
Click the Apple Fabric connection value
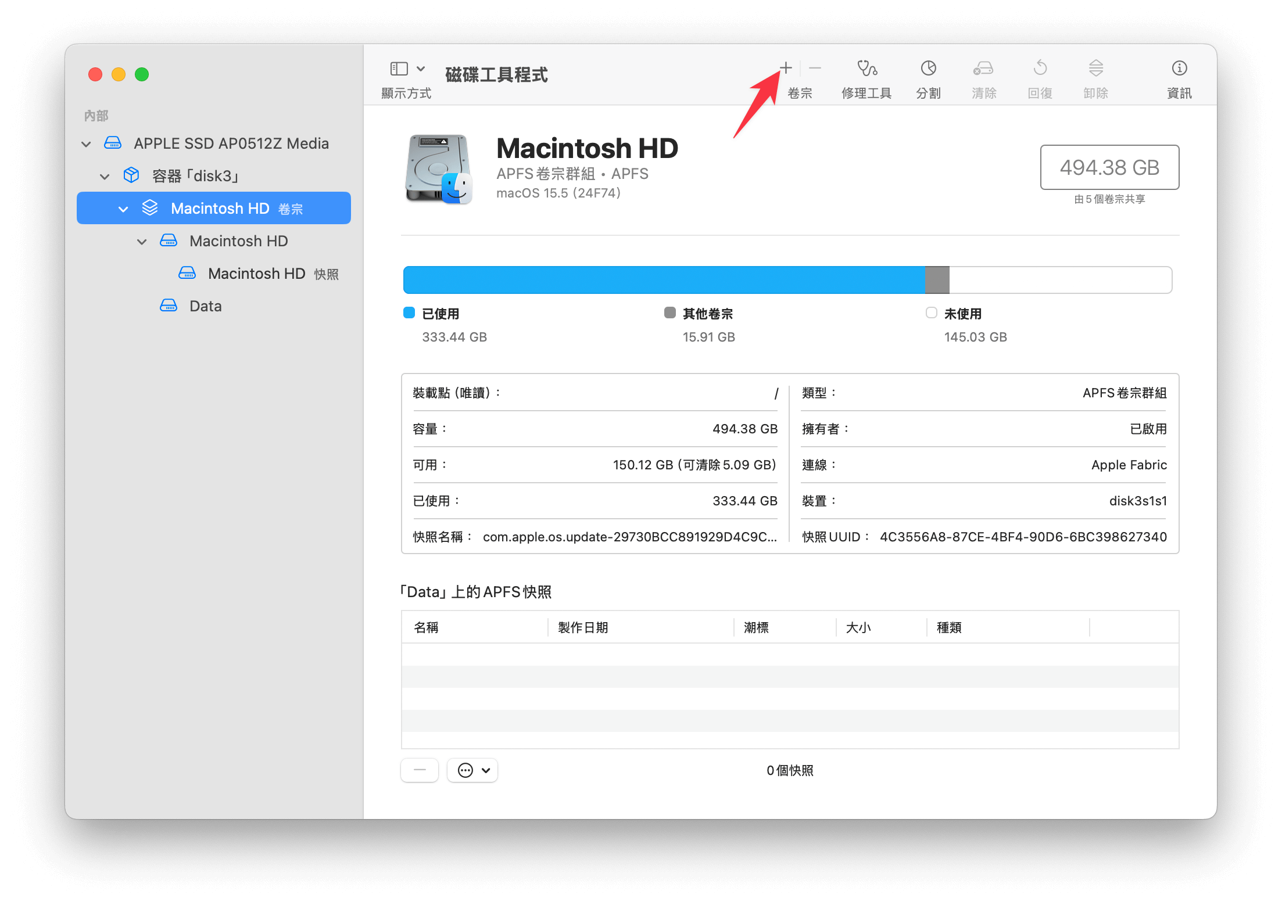(x=1129, y=465)
